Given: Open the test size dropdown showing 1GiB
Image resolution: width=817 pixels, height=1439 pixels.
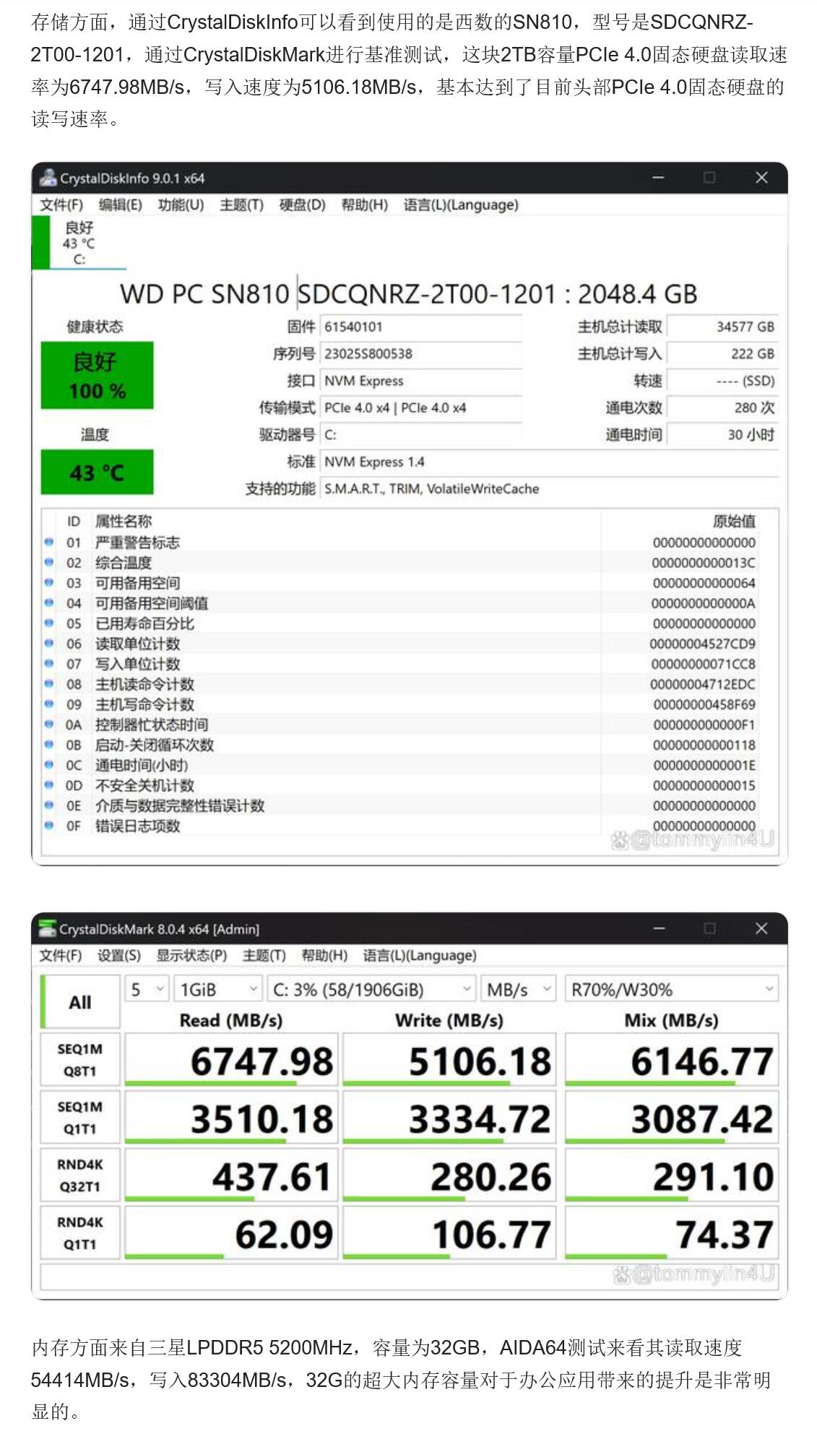Looking at the screenshot, I should point(217,989).
